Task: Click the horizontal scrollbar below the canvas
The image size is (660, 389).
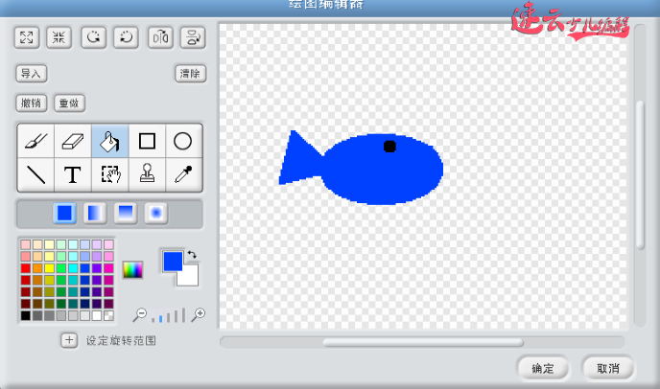Action: (x=422, y=342)
